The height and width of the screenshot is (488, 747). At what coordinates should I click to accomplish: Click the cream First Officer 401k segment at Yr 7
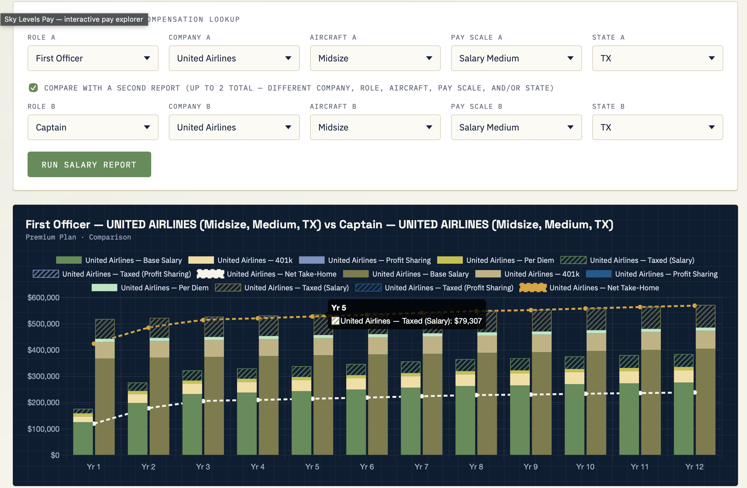pos(411,382)
